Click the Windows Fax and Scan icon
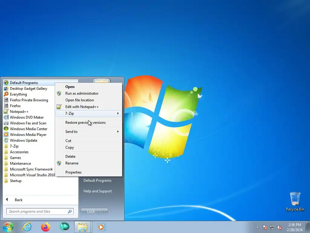This screenshot has height=233, width=310. 6,123
